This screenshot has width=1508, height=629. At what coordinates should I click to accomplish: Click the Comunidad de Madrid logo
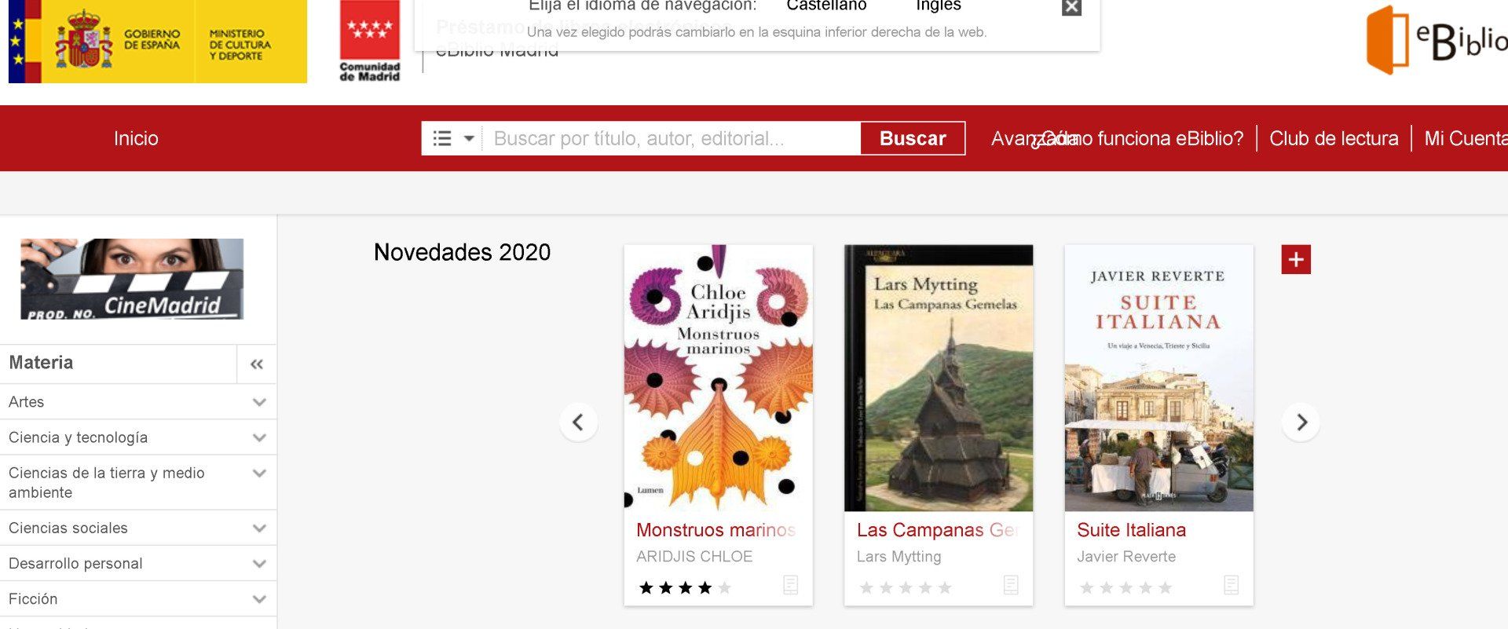coord(369,41)
